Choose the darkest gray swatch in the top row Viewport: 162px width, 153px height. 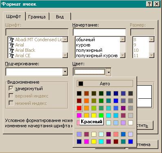pos(131,93)
